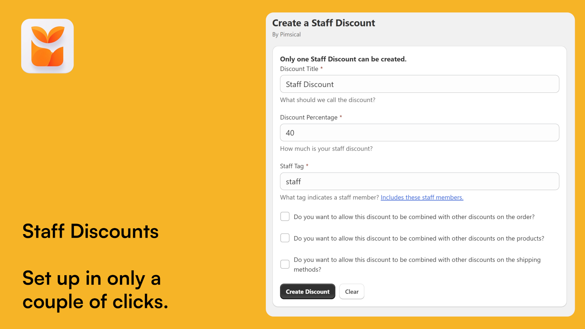Click the Discount Title required asterisk

click(x=321, y=69)
